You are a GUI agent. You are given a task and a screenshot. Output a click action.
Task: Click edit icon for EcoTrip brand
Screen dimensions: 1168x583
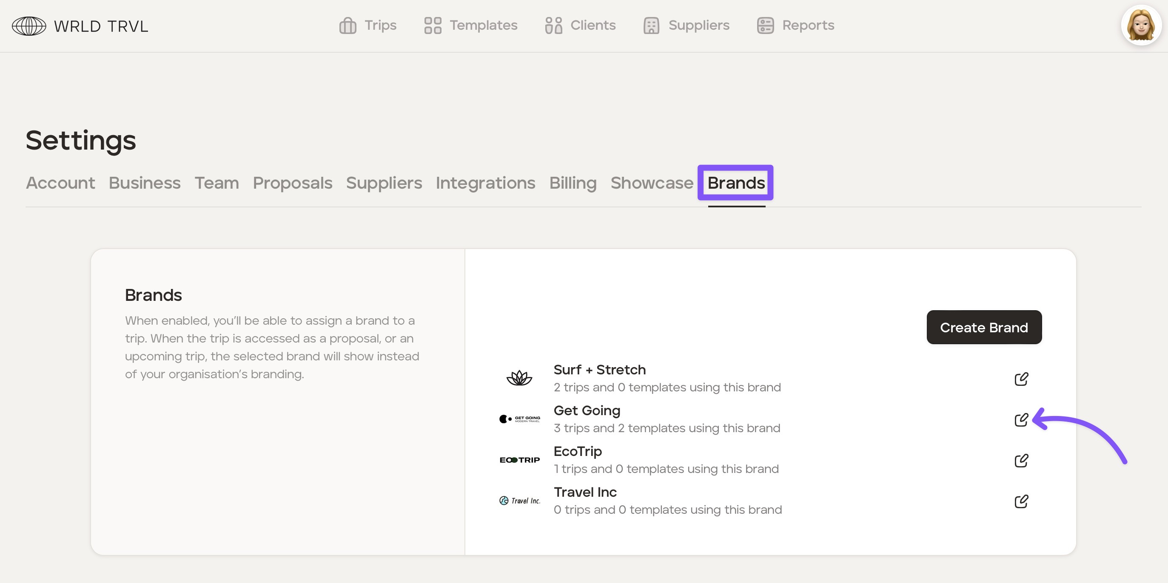pyautogui.click(x=1021, y=460)
